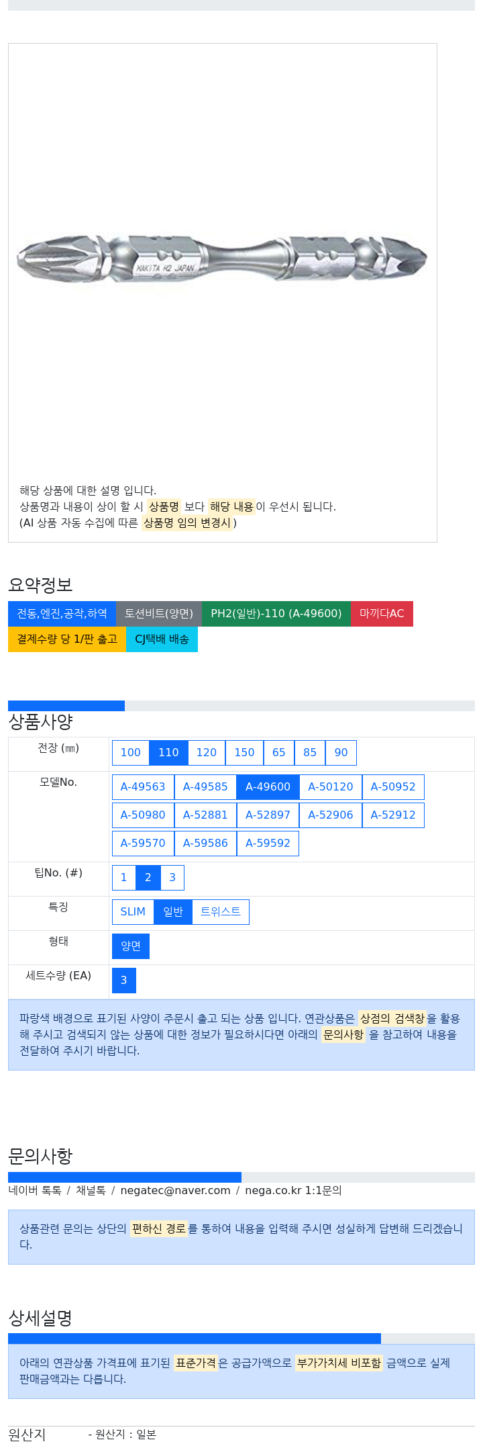Image resolution: width=483 pixels, height=1448 pixels.
Task: Select tip No. 3
Action: [x=172, y=878]
